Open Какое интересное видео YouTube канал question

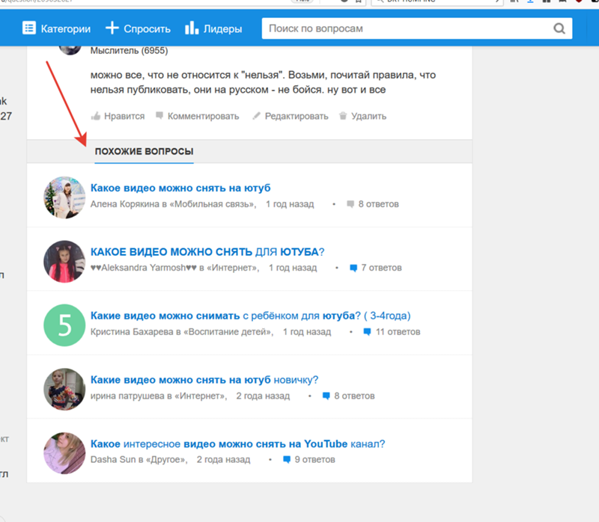click(x=237, y=444)
